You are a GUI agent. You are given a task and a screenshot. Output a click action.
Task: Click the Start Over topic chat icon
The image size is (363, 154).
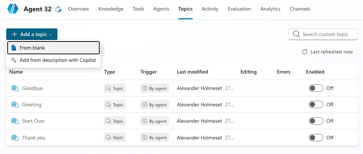pos(15,121)
